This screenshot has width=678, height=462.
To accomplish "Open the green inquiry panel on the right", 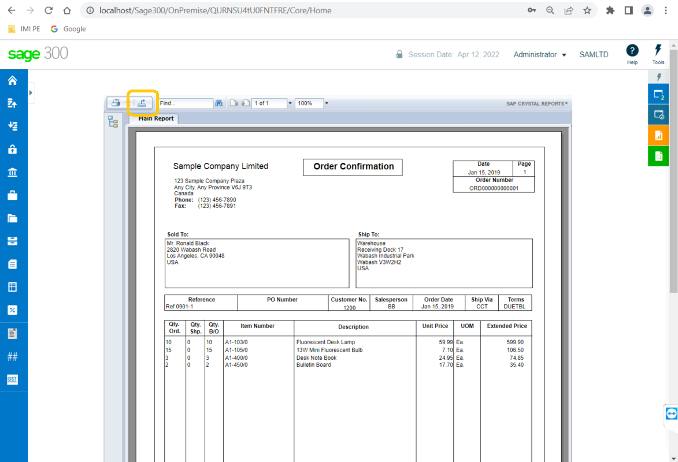I will pos(658,156).
